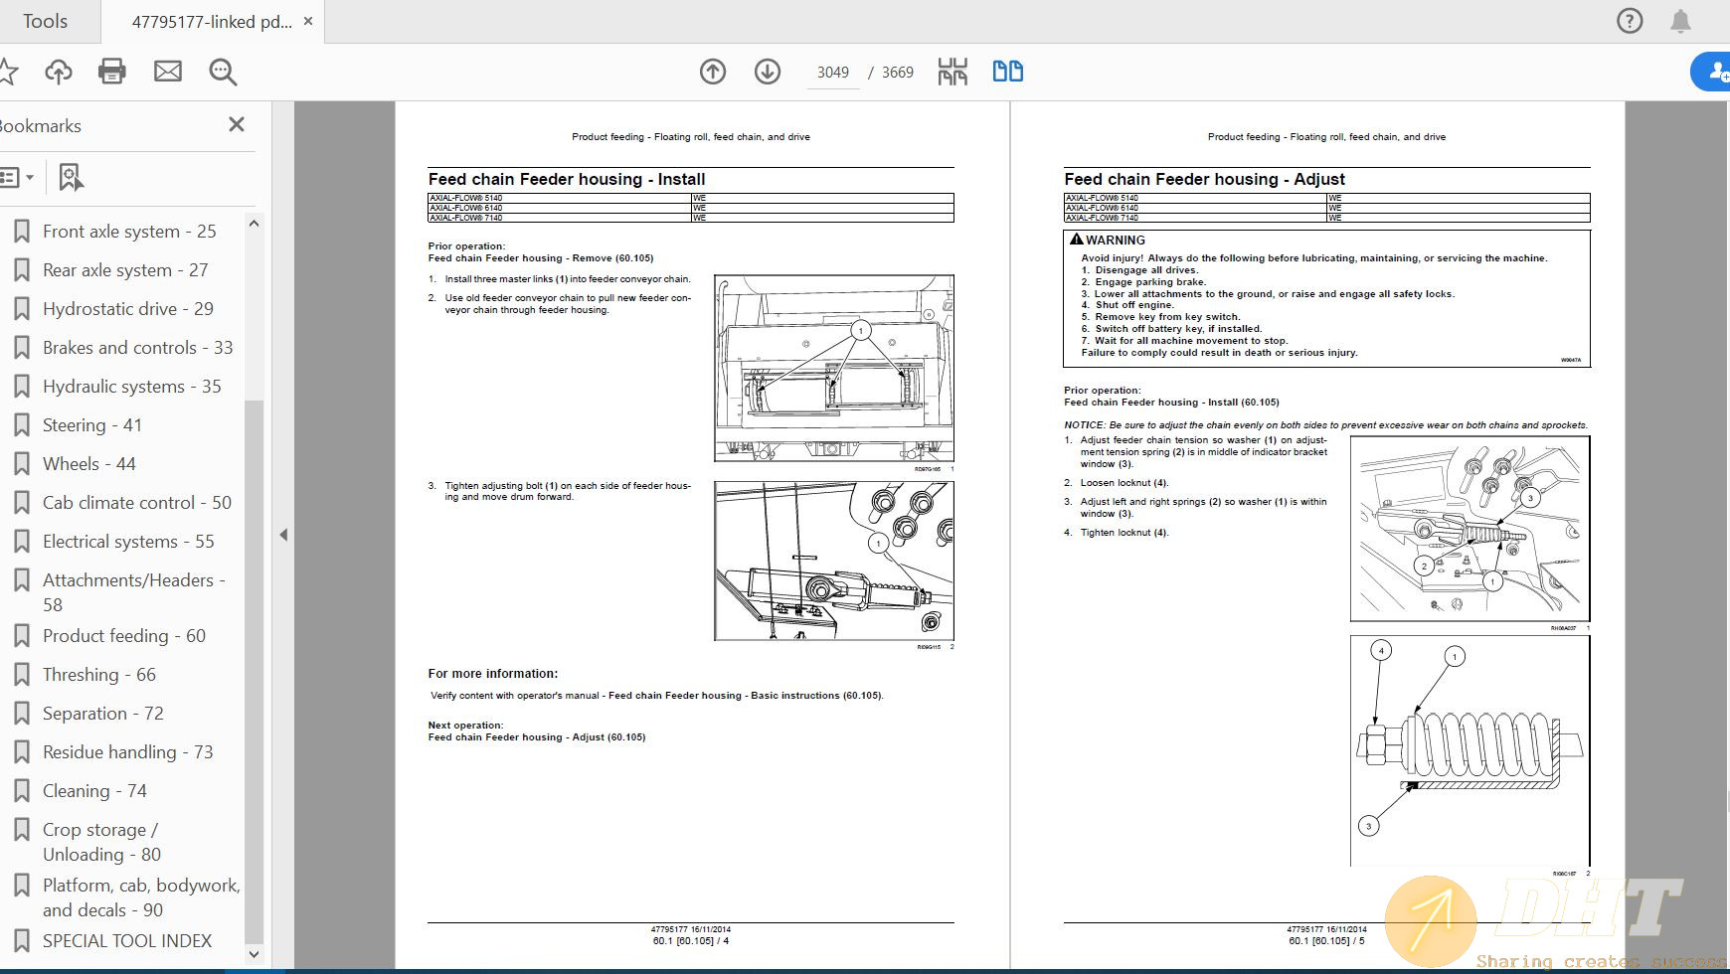Viewport: 1730px width, 974px height.
Task: Go to next page arrow
Action: click(x=768, y=72)
